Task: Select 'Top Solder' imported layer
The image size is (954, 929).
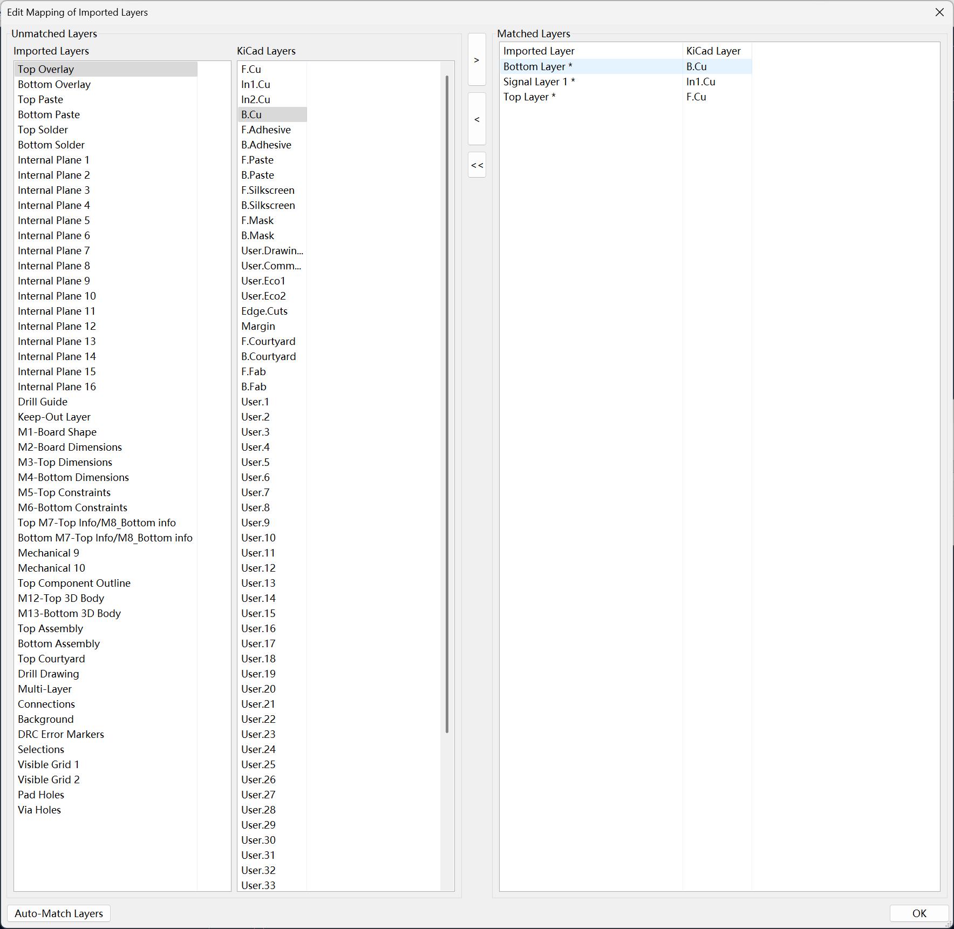Action: [106, 130]
